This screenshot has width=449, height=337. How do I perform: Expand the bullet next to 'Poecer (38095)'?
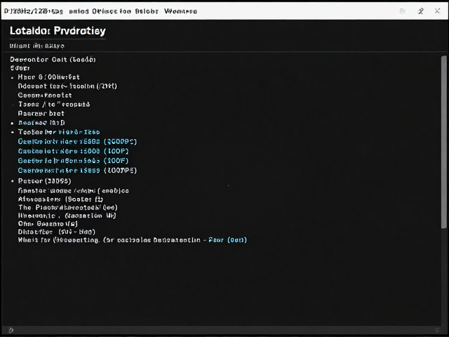point(13,181)
